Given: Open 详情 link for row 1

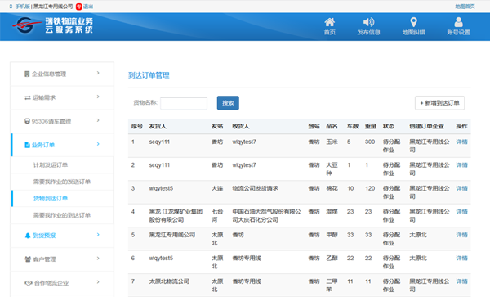Looking at the screenshot, I should click(461, 142).
